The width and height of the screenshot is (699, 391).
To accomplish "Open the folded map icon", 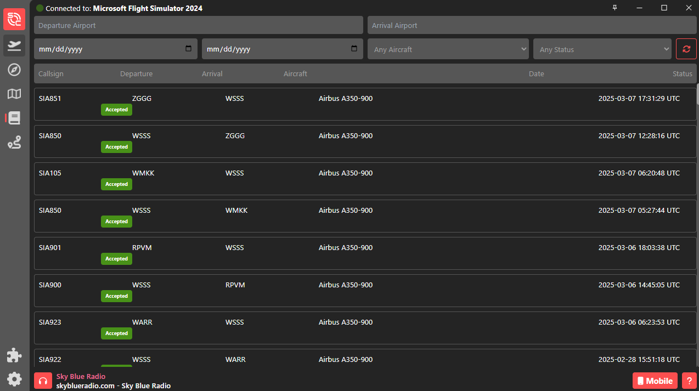I will pos(14,94).
